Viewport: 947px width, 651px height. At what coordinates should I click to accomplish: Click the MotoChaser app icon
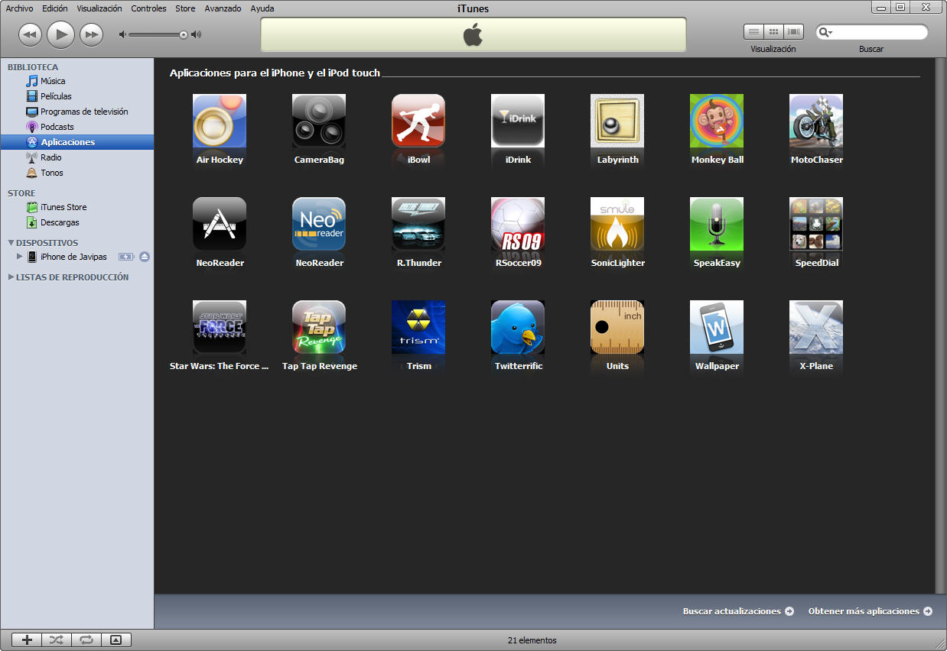point(816,121)
